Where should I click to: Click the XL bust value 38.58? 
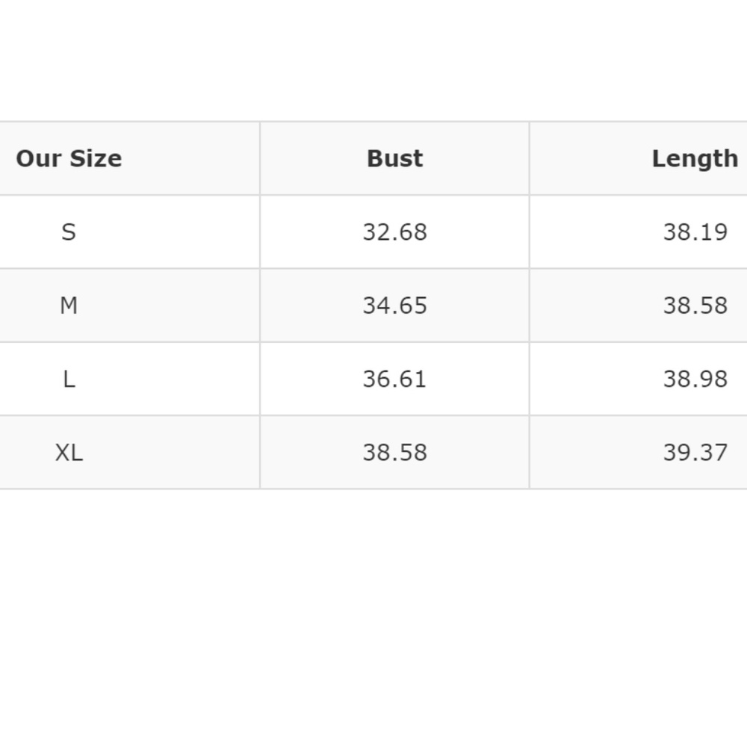tap(394, 453)
